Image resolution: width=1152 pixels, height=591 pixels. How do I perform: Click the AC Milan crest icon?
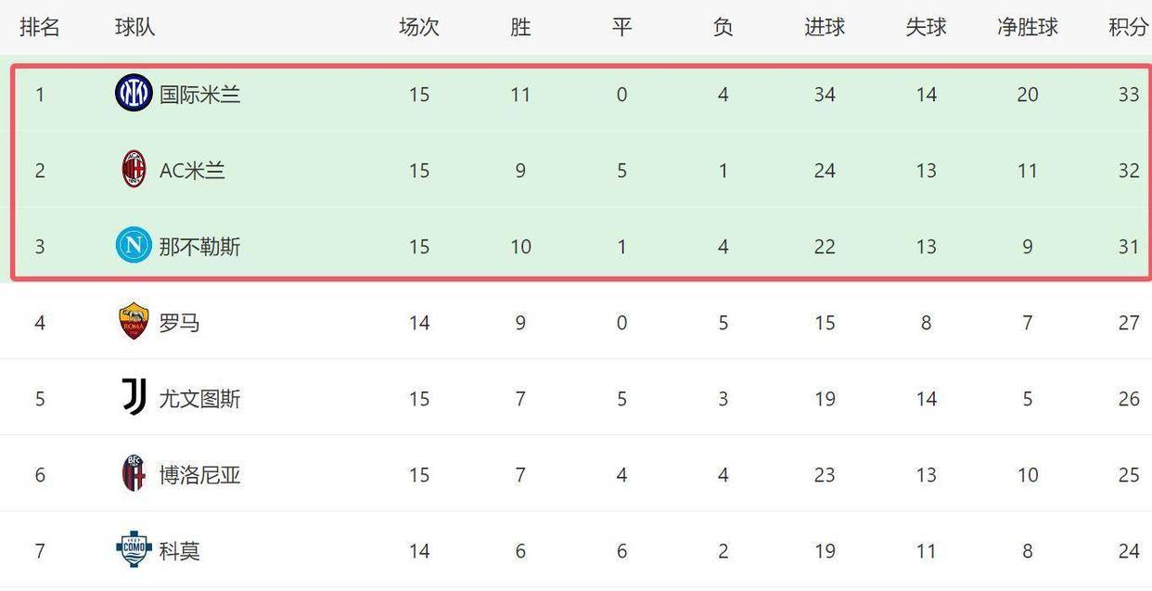click(134, 170)
